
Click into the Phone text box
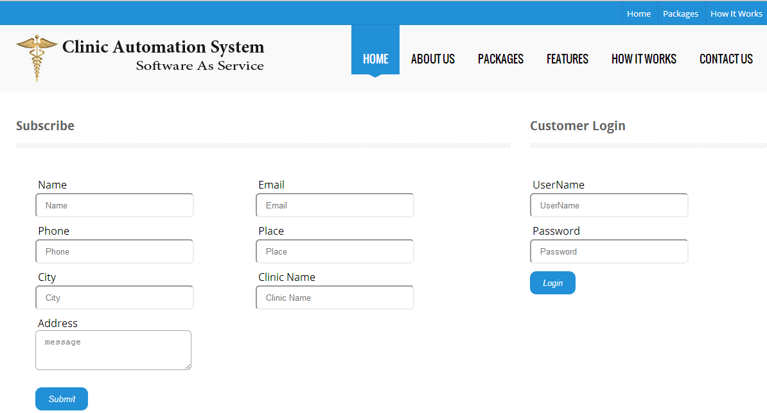click(114, 251)
